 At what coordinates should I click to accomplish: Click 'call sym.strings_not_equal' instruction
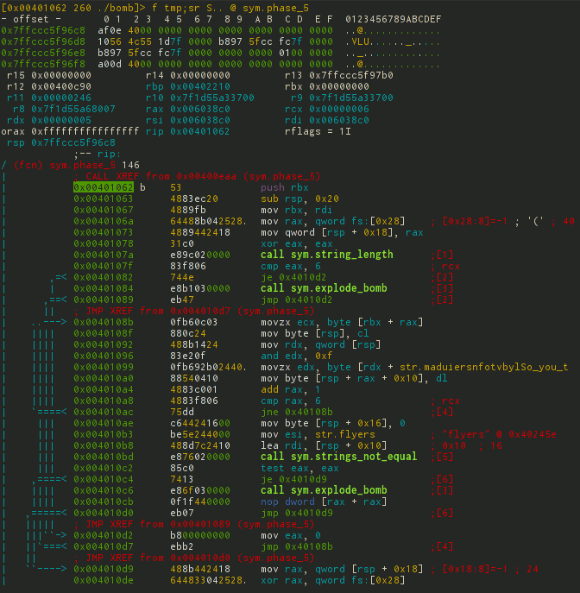(x=339, y=457)
